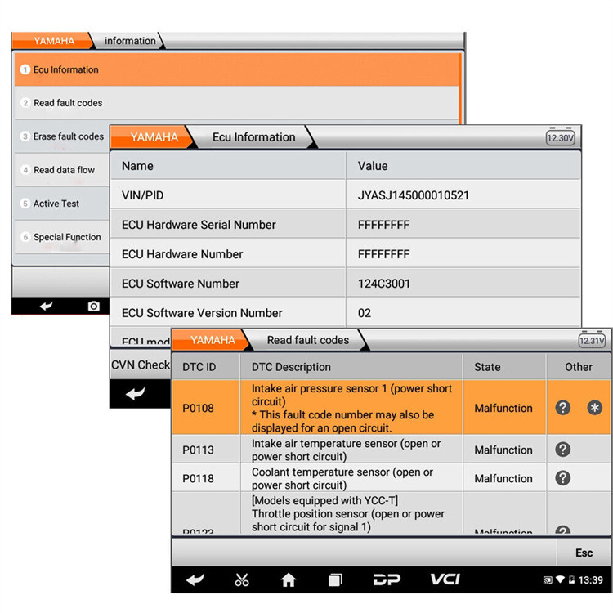The width and height of the screenshot is (613, 613).
Task: Tap back arrow in Ecu Information window
Action: [x=135, y=393]
